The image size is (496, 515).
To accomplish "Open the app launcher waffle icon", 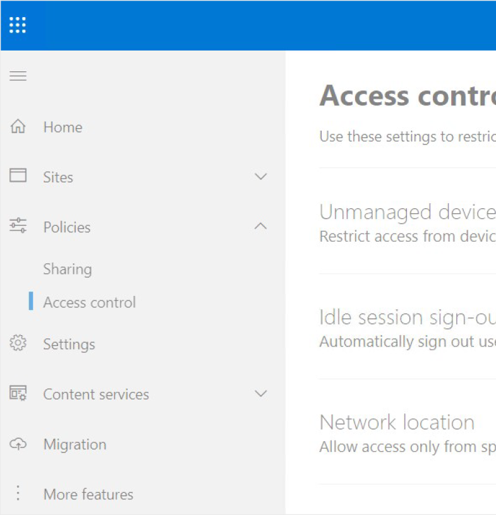I will coord(18,25).
